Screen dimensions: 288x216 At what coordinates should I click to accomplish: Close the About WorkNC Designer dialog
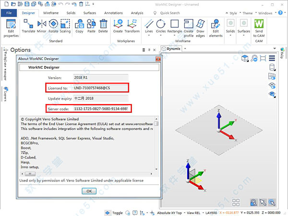click(158, 59)
